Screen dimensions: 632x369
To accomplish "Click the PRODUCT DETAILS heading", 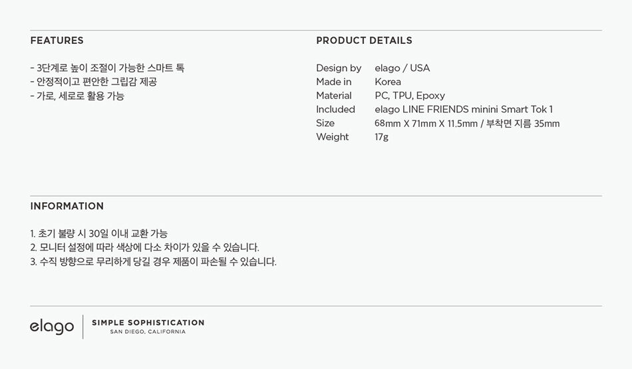I will 364,41.
